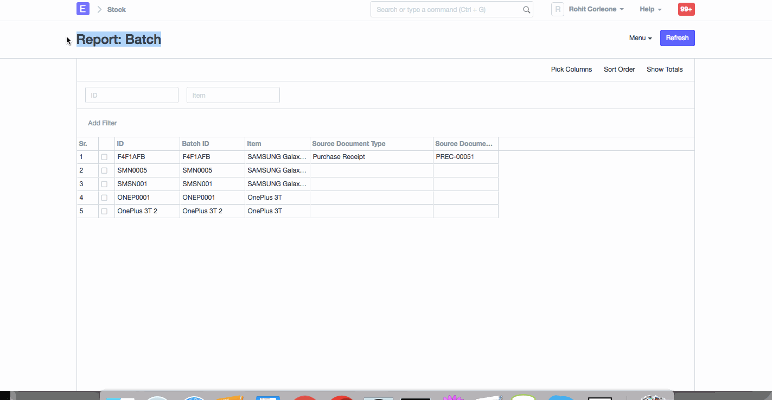Viewport: 772px width, 400px height.
Task: Click the ERPNext logo icon
Action: click(x=82, y=9)
